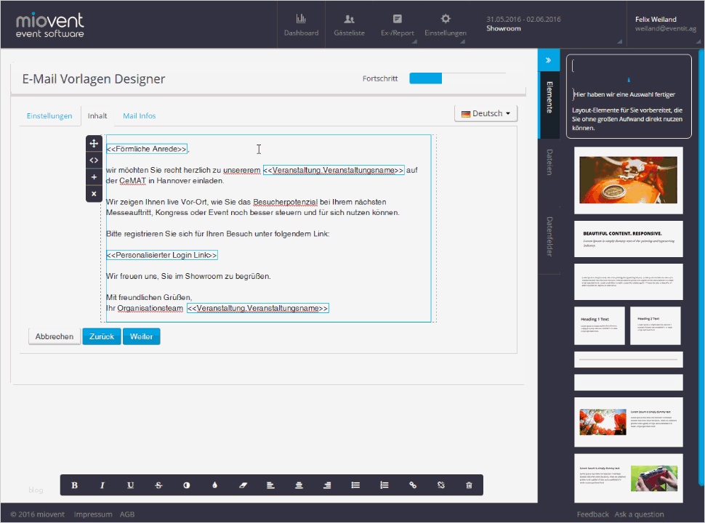Select the motorcycle image layout element
This screenshot has height=523, width=705.
628,180
